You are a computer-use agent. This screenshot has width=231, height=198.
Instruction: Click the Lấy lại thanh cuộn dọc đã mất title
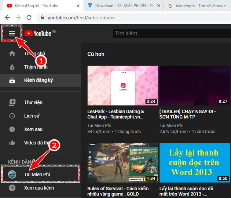pos(186,191)
